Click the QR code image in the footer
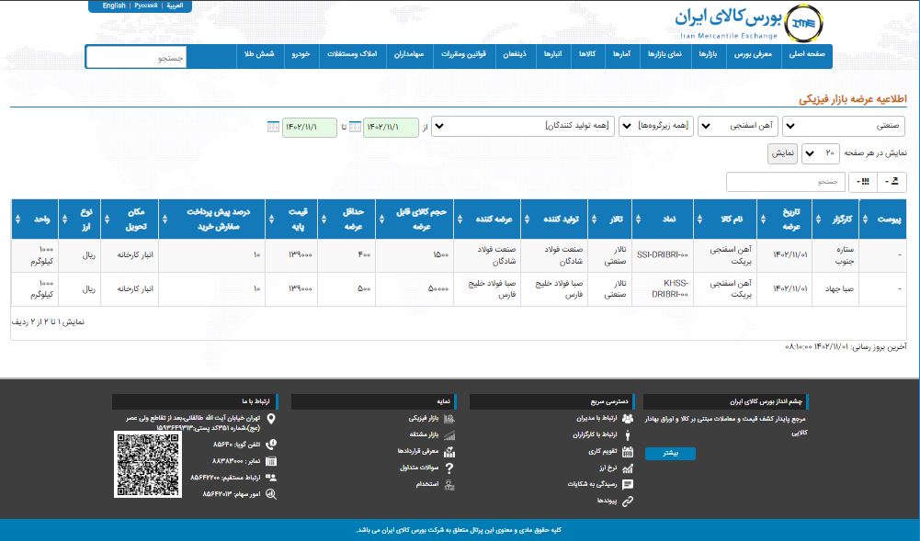The width and height of the screenshot is (920, 541). 148,464
